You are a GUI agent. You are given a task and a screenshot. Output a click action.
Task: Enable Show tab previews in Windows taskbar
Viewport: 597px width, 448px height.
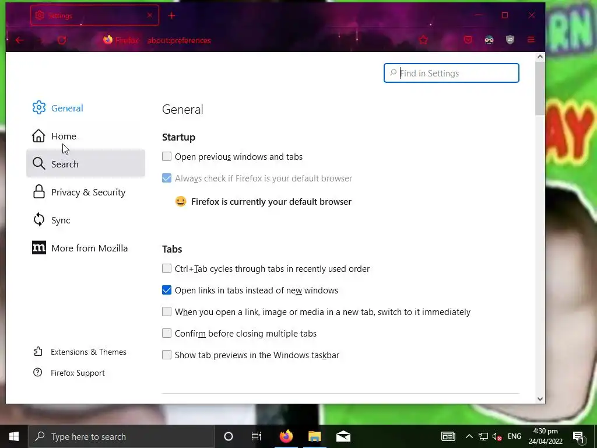pos(166,355)
